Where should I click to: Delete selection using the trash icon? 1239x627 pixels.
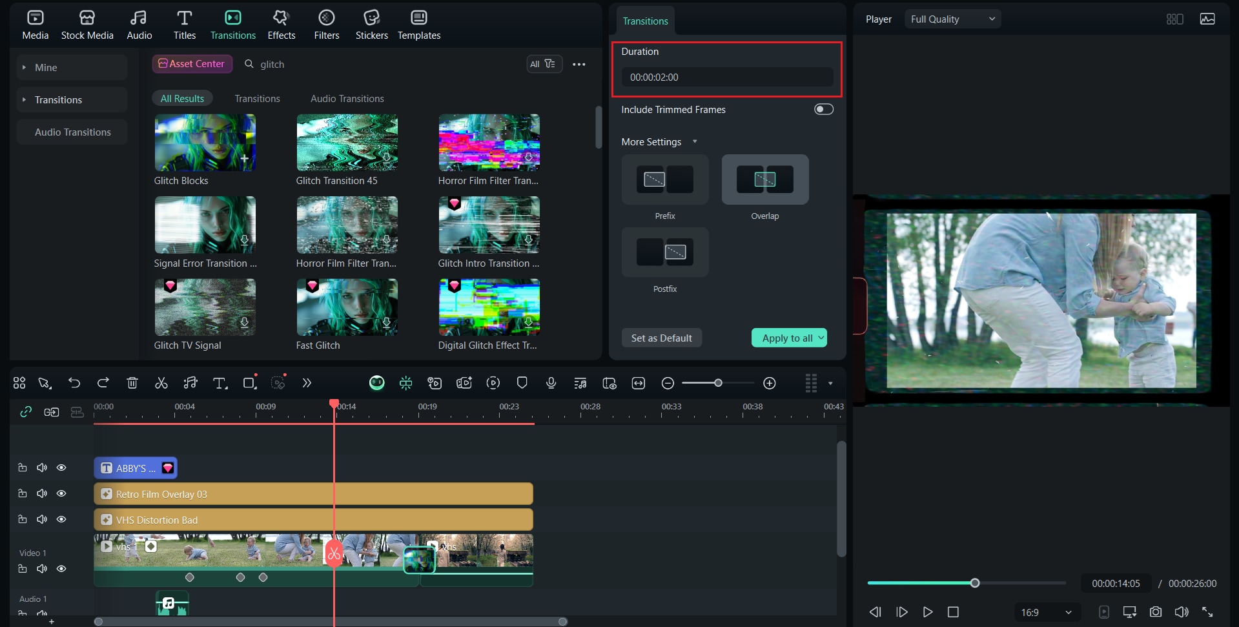tap(132, 382)
